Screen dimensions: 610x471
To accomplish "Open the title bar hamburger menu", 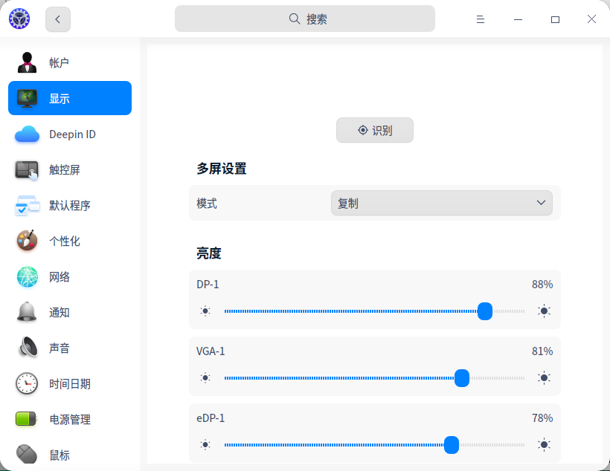I will coord(481,19).
